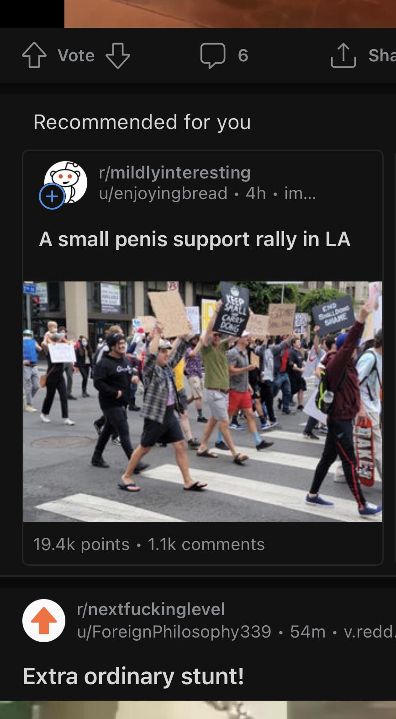
Task: Open the post titled small penis support rally
Action: [195, 239]
